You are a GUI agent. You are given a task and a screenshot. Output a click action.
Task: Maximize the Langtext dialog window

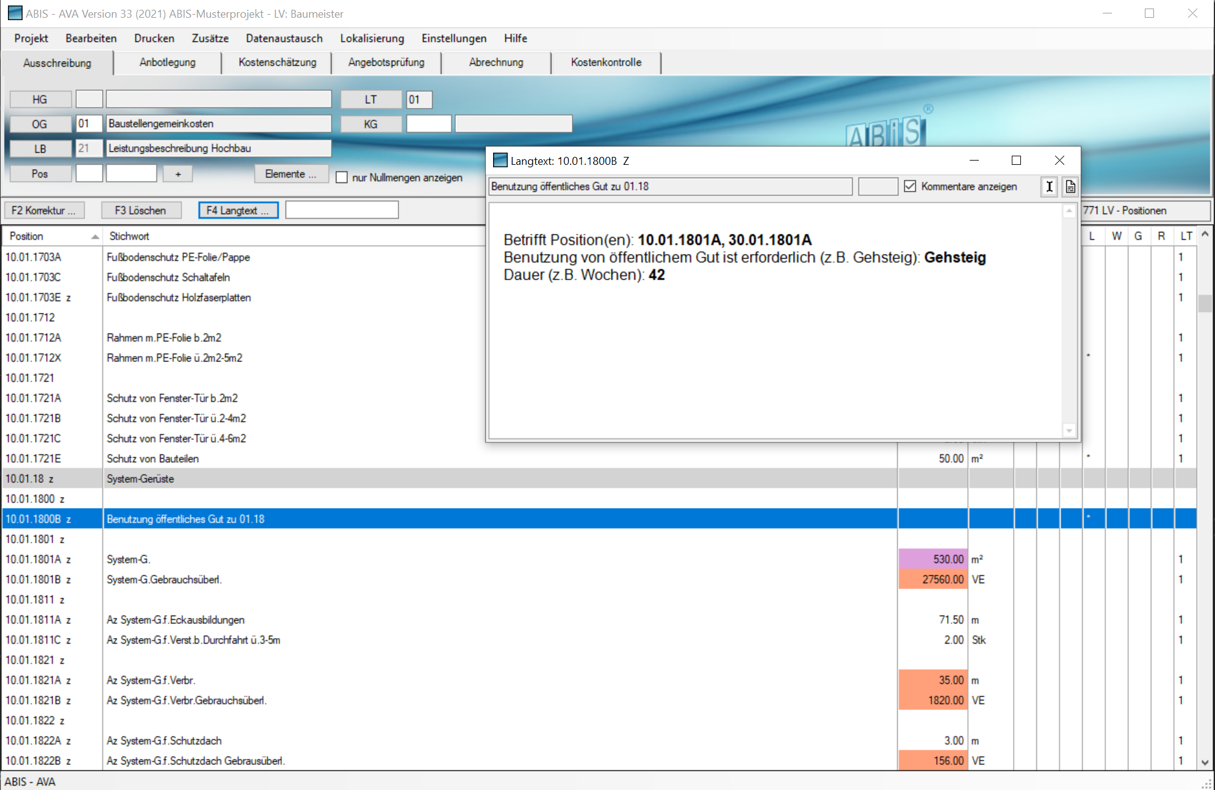pos(1016,161)
